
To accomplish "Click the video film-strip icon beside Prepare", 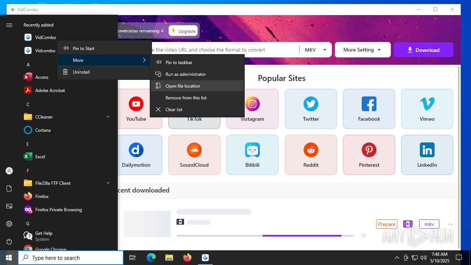I will tap(408, 224).
